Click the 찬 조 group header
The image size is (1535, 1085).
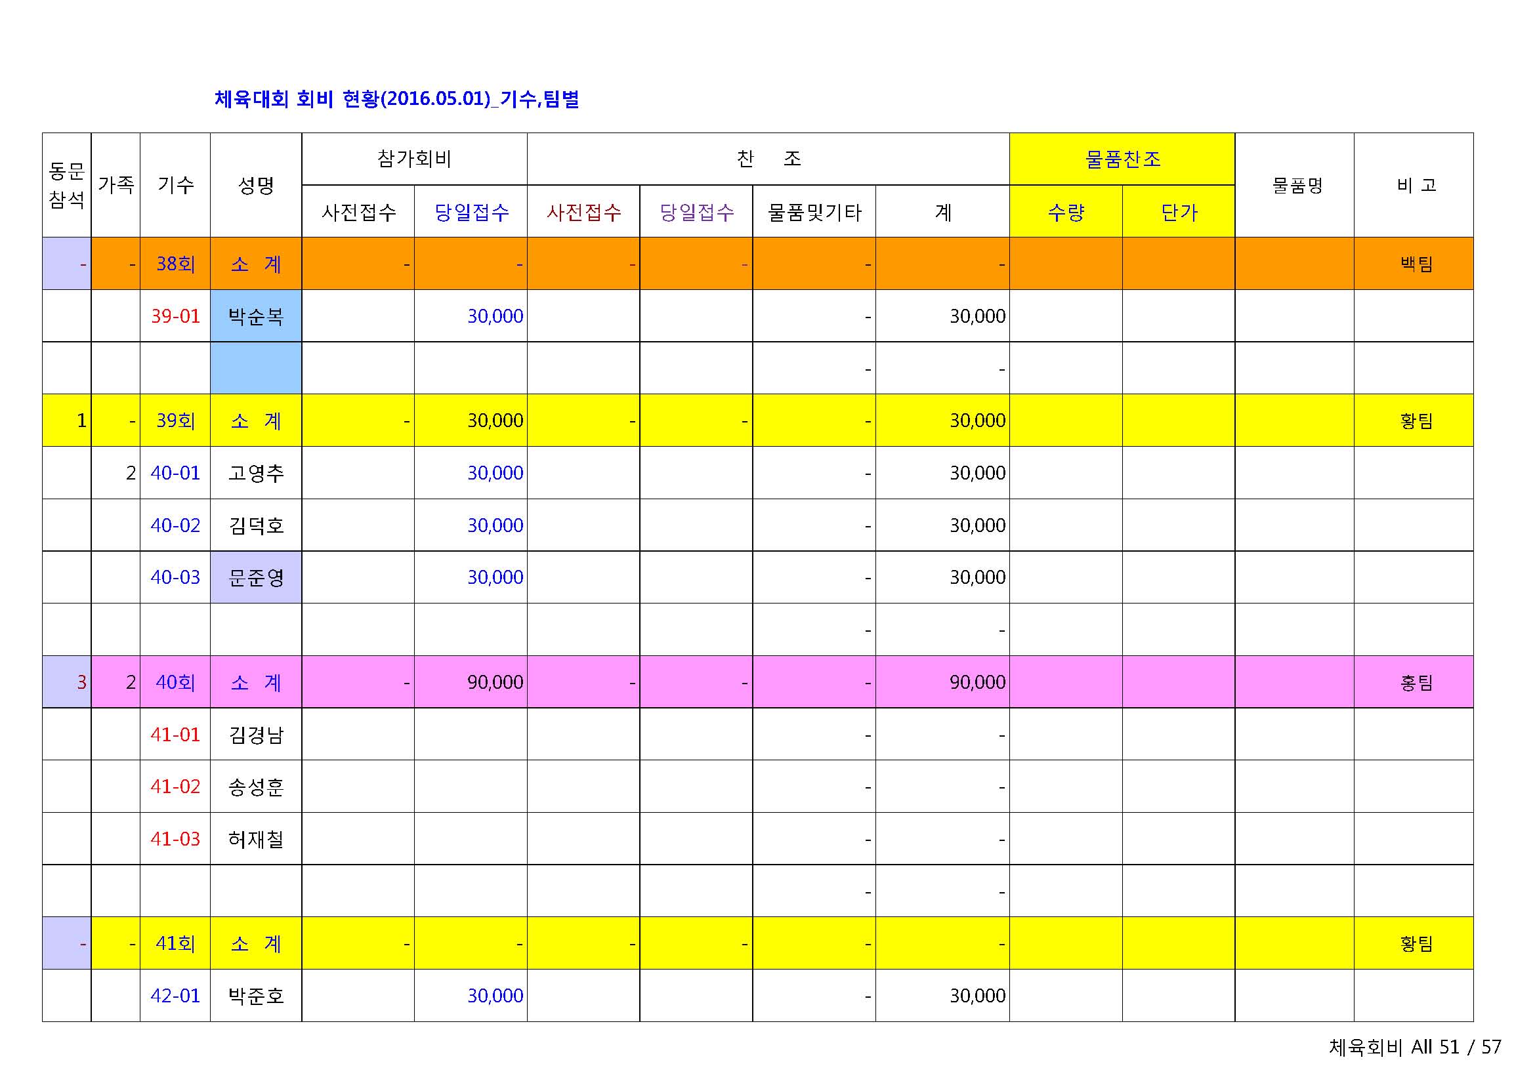[x=768, y=159]
